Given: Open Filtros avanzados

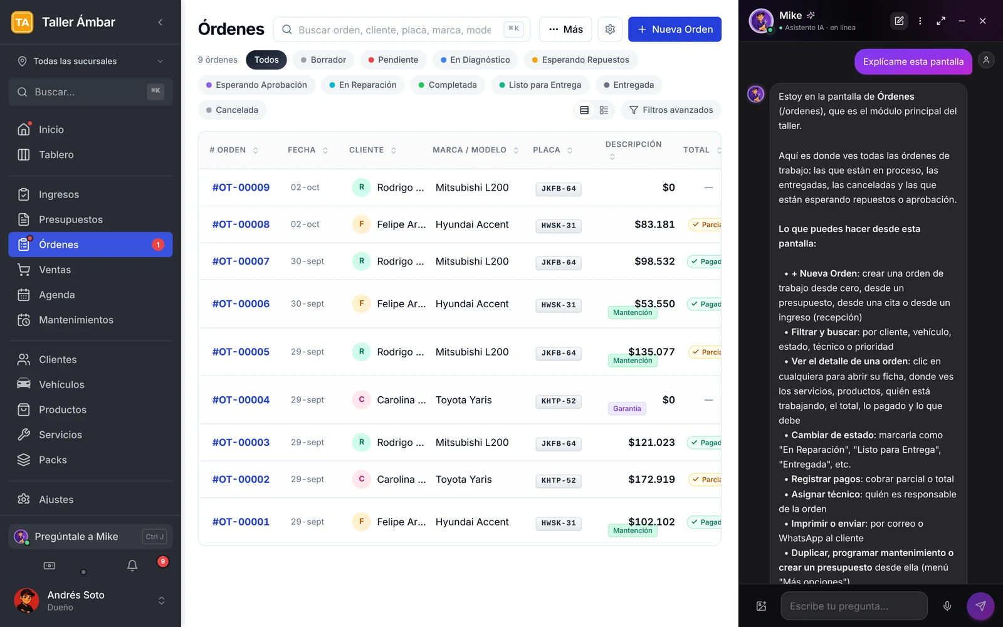Looking at the screenshot, I should pos(671,110).
